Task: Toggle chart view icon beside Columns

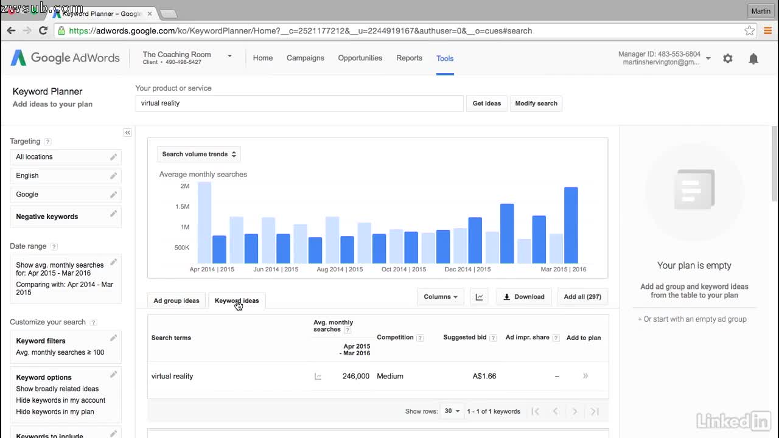Action: [x=479, y=297]
